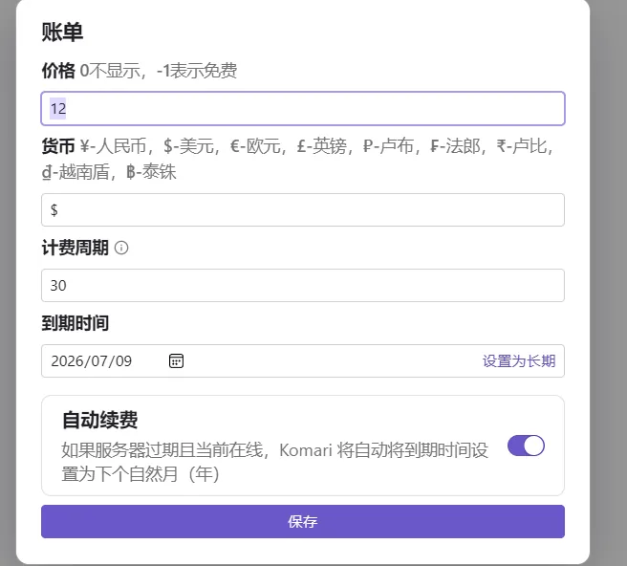Viewport: 627px width, 566px height.
Task: Open the calendar picker icon
Action: coord(176,360)
